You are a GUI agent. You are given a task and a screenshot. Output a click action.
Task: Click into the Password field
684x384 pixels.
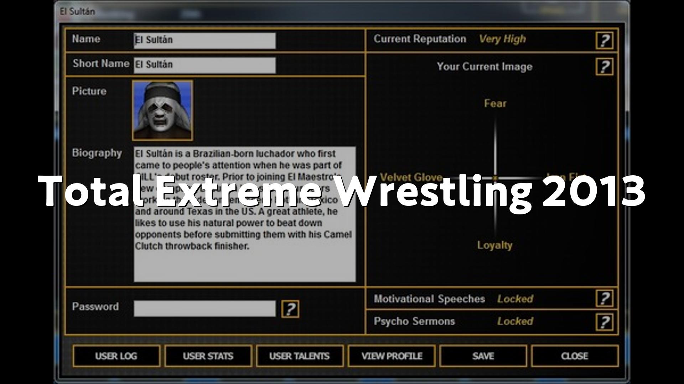click(x=204, y=309)
